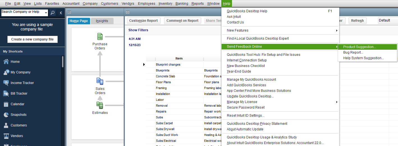This screenshot has height=146, width=398.
Task: Open the Default report dropdown
Action: (388, 20)
